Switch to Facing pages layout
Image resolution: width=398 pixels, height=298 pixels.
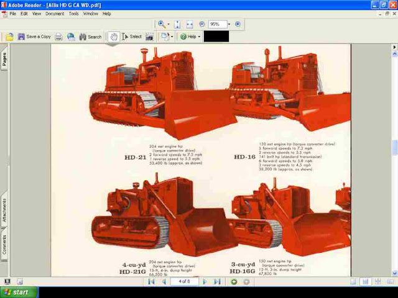tap(390, 281)
